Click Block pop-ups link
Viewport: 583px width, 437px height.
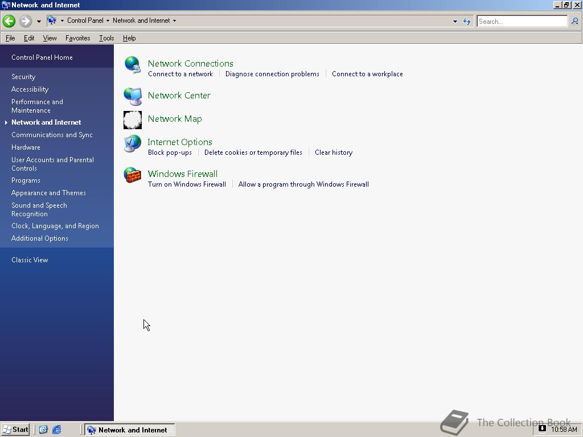(170, 152)
